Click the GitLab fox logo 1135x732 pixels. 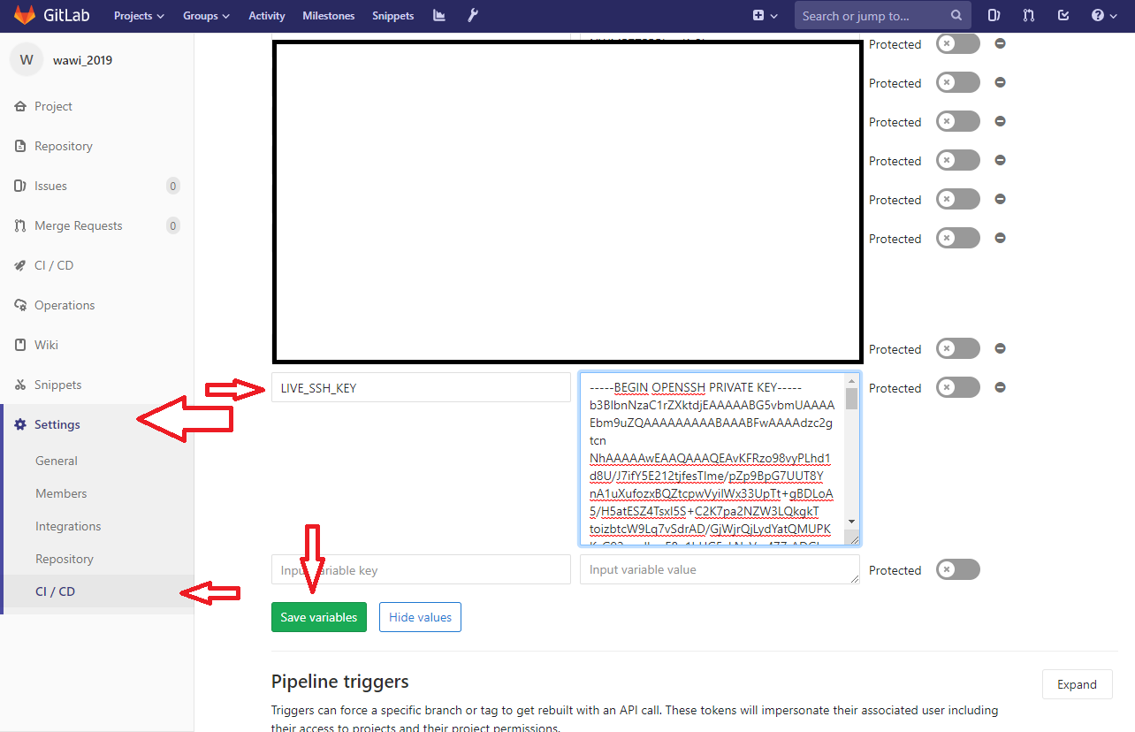pos(24,14)
